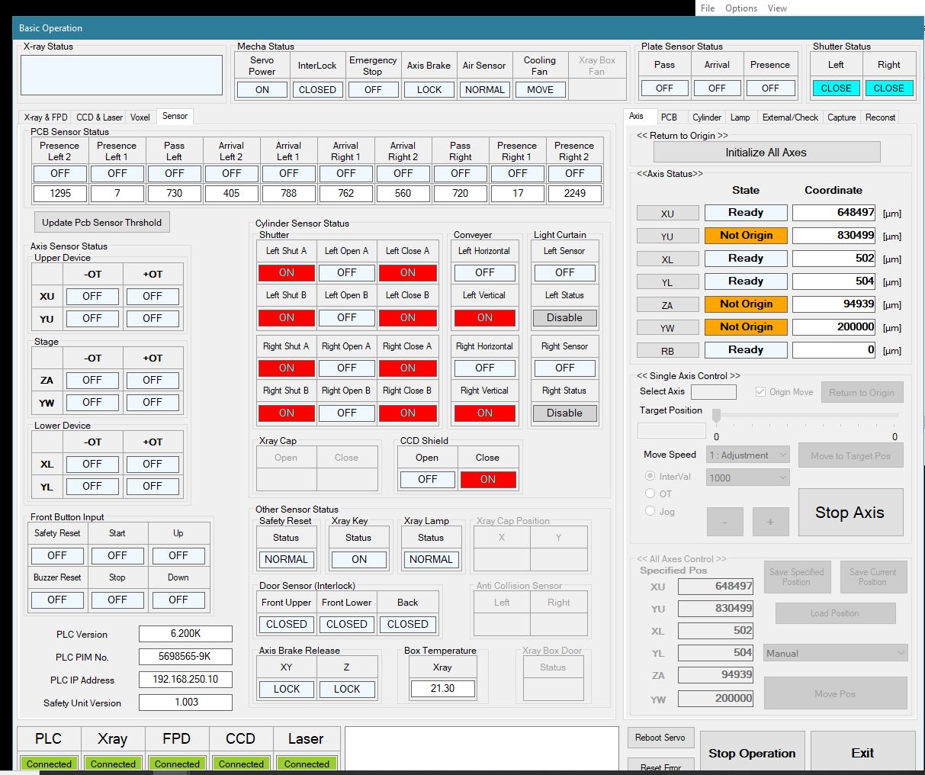This screenshot has width=925, height=775.
Task: Switch to the Voxel tab
Action: pos(140,117)
